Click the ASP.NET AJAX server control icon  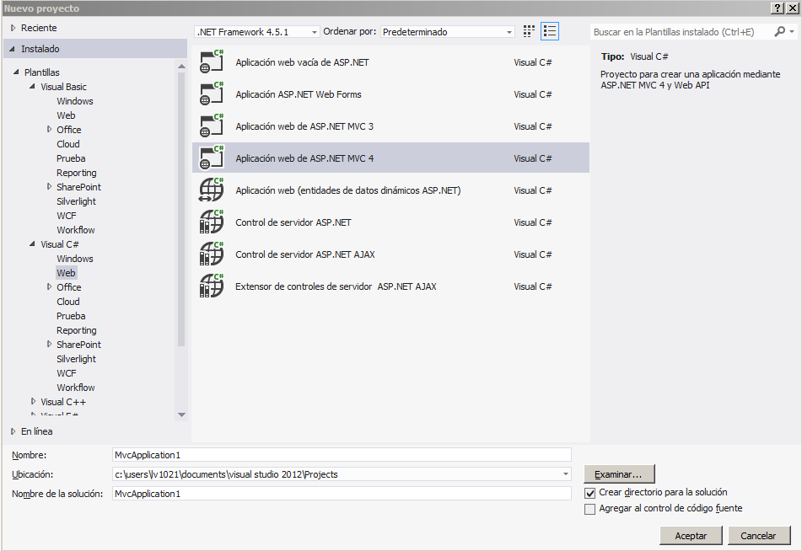(211, 254)
